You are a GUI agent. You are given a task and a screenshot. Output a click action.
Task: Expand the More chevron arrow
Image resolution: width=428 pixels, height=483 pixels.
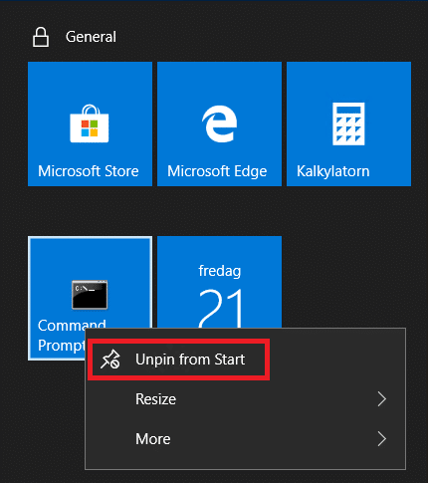point(382,439)
